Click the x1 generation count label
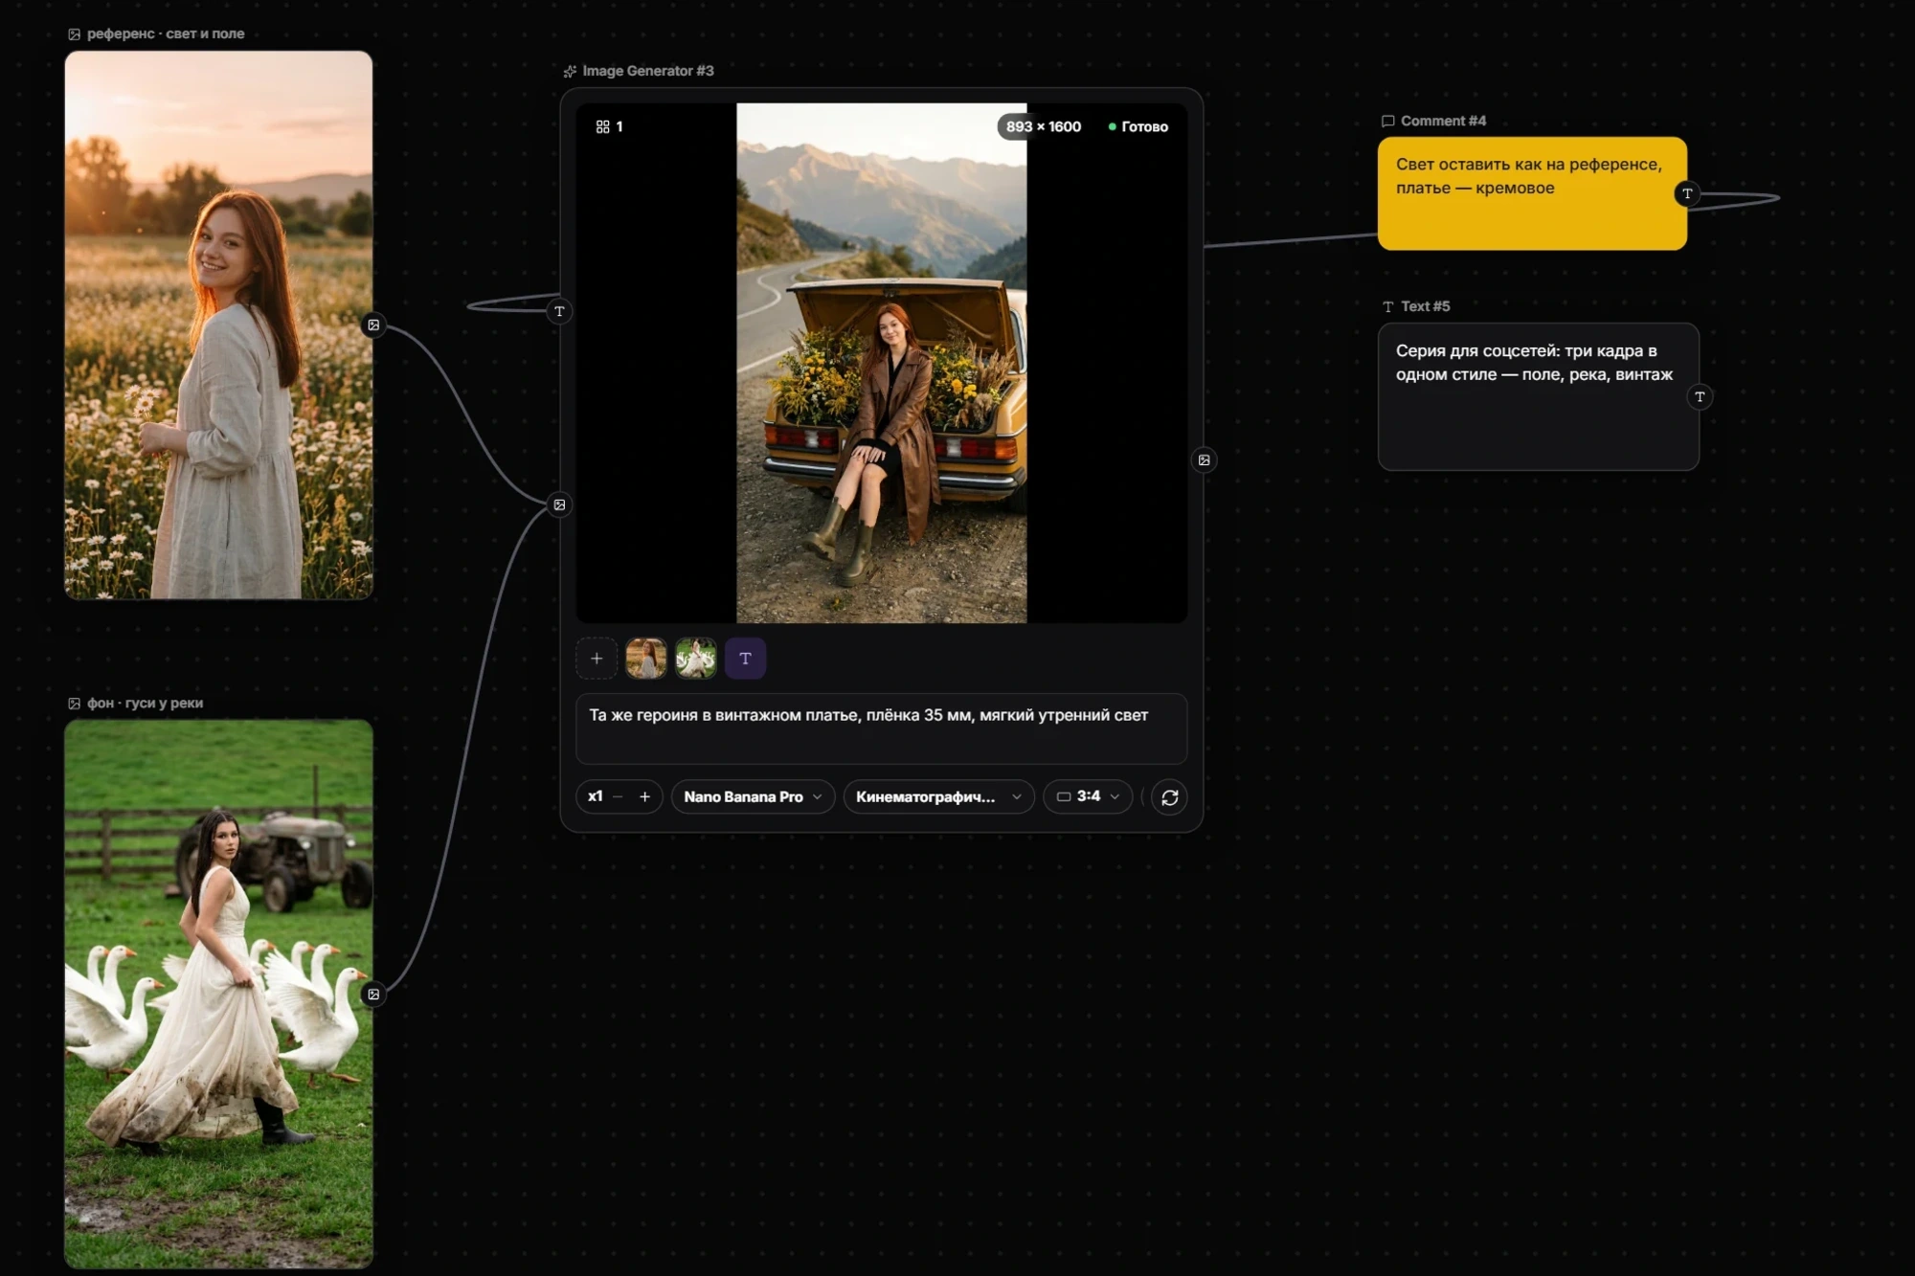This screenshot has height=1276, width=1915. click(595, 796)
